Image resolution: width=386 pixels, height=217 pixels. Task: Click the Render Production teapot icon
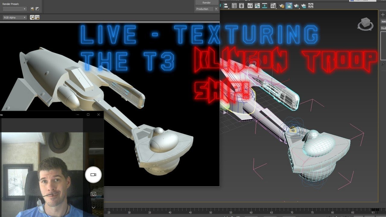tap(296, 5)
